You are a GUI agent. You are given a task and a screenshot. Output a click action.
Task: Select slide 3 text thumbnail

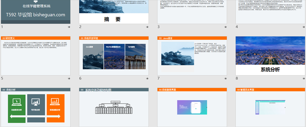[192, 12]
